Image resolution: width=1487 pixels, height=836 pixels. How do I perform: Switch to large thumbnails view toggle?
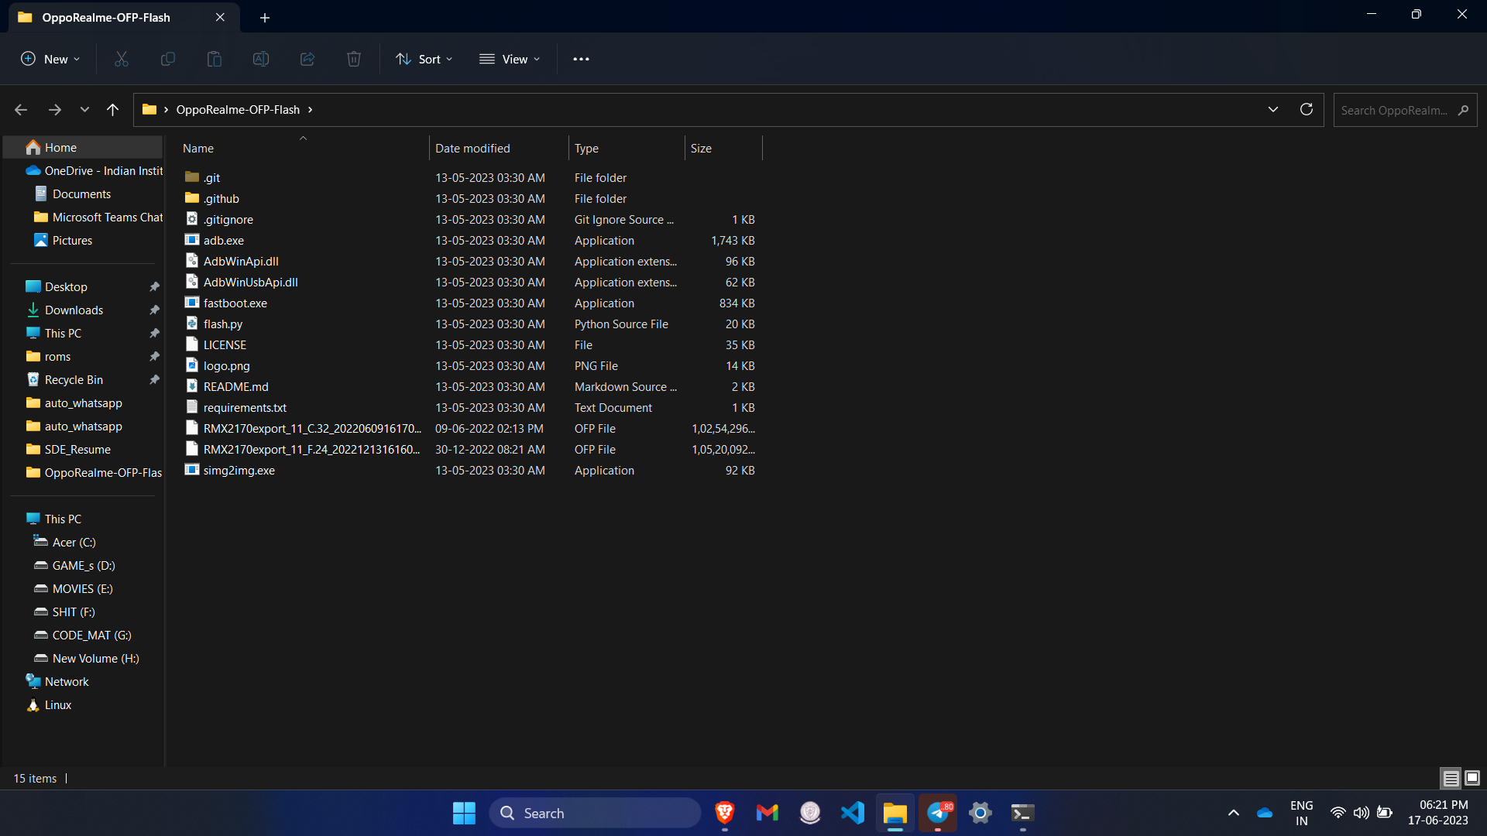pos(1472,778)
